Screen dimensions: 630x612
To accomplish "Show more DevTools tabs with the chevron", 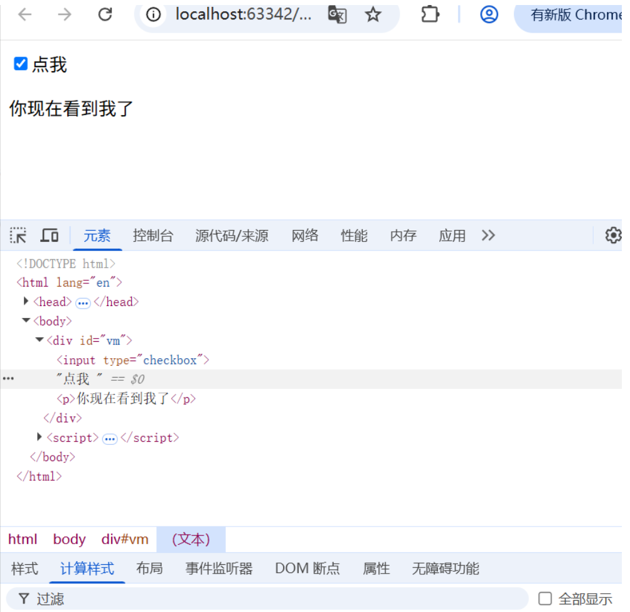I will click(488, 236).
